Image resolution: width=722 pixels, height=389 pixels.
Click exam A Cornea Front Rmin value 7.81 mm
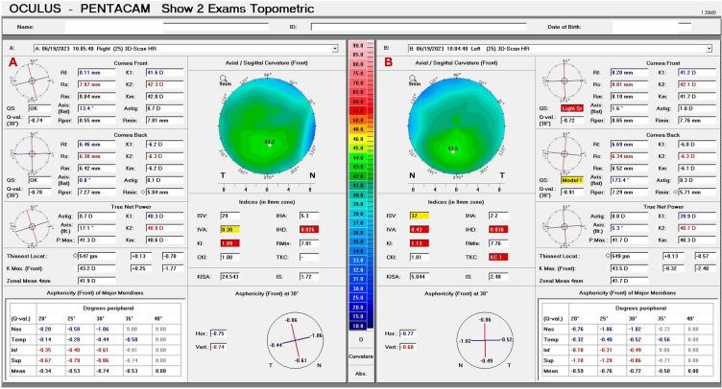[165, 121]
